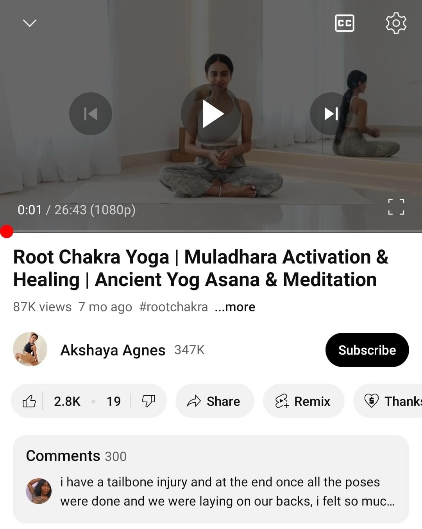Viewport: 422px width, 529px height.
Task: Open the #rootchakra hashtag
Action: coord(173,307)
